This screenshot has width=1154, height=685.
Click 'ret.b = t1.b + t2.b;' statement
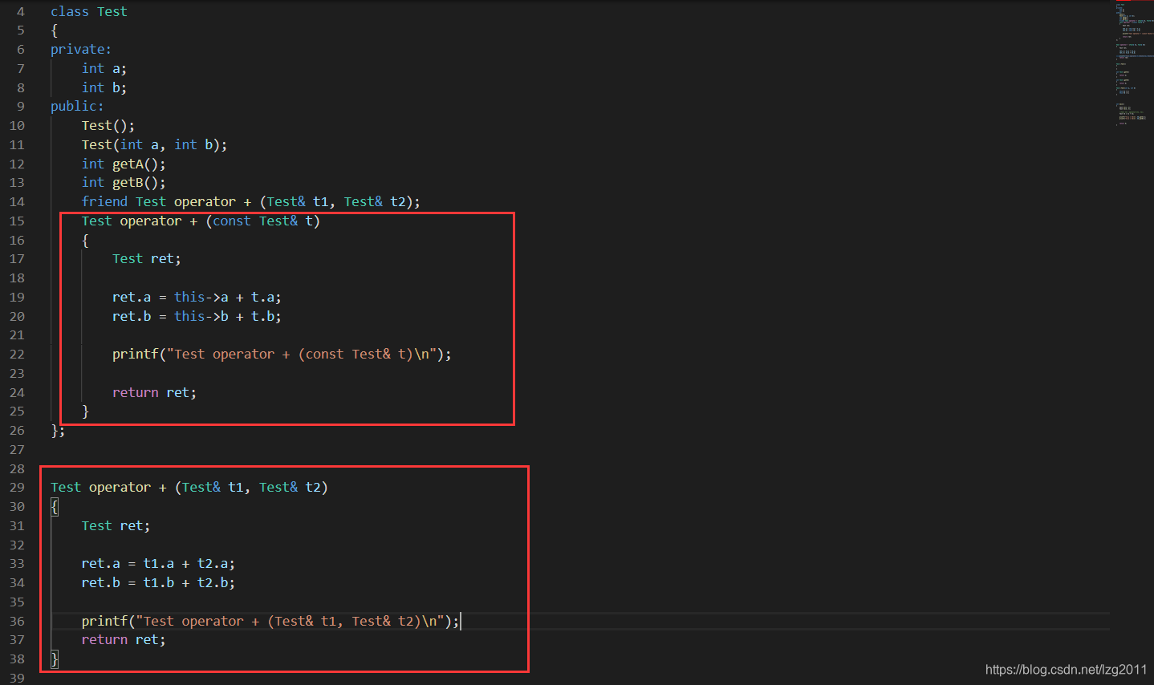coord(158,583)
